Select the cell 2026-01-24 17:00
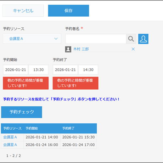The width and height of the screenshot is (163, 163). [x=79, y=145]
